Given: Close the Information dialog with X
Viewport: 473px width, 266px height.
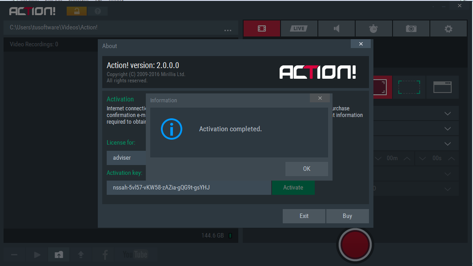Looking at the screenshot, I should click(320, 98).
